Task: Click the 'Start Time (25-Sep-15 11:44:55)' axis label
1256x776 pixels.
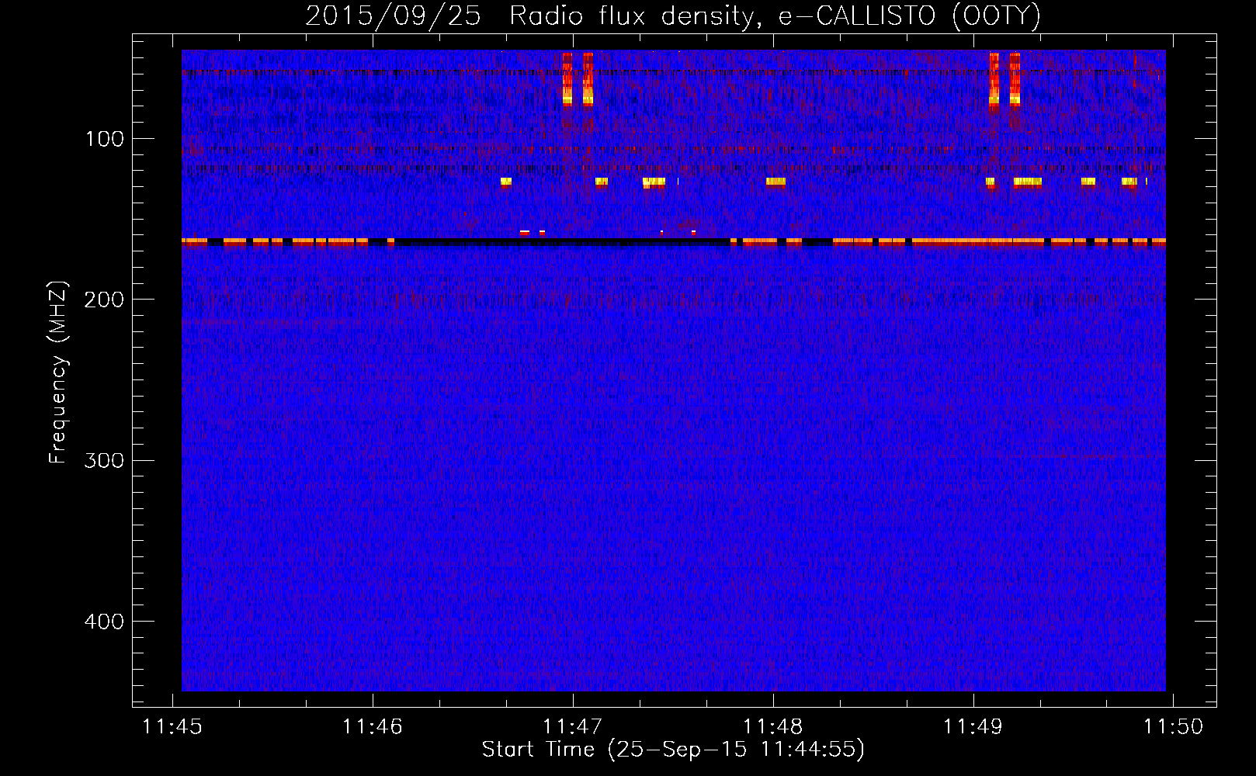Action: pyautogui.click(x=673, y=750)
